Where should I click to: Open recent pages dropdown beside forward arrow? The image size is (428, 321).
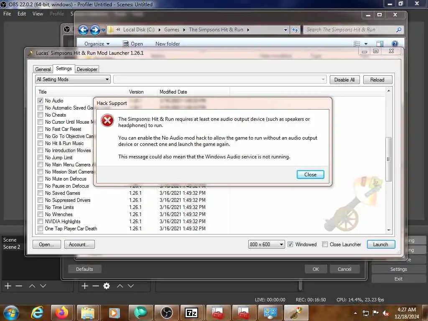104,30
